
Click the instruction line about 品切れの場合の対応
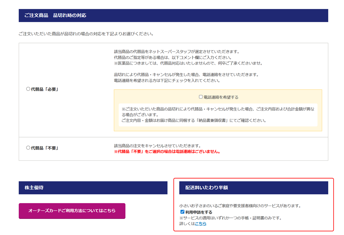(x=86, y=34)
